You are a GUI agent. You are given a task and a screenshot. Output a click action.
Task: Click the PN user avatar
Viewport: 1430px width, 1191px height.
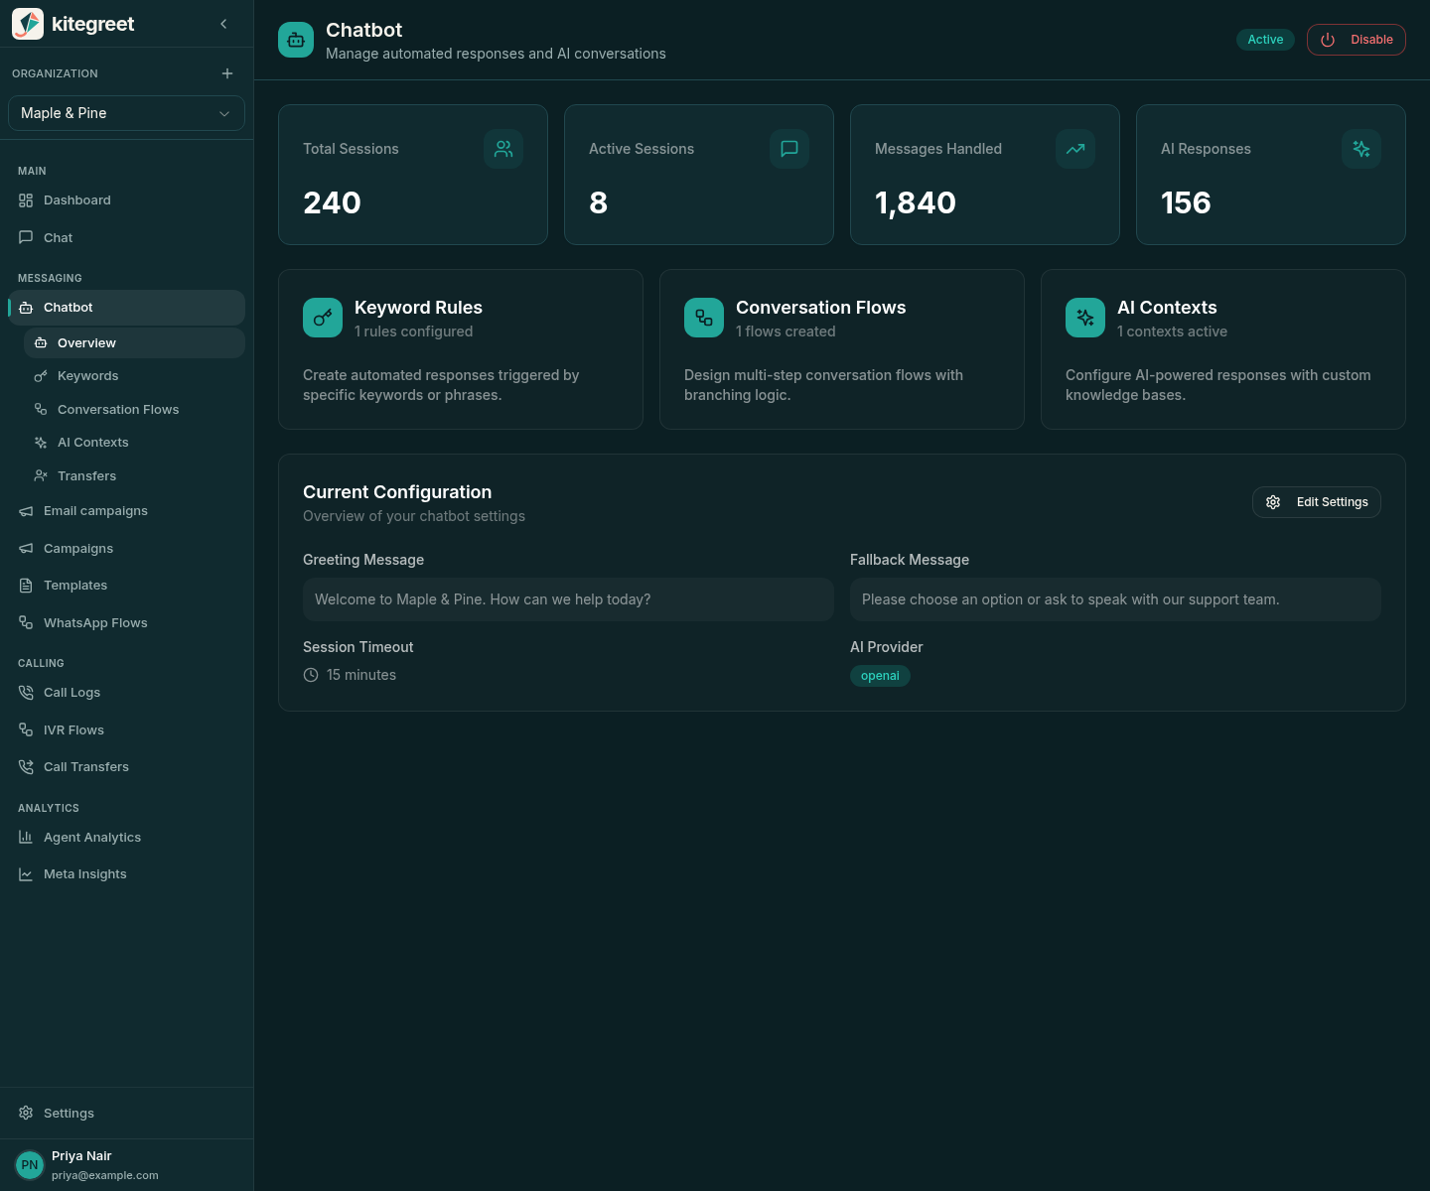point(30,1165)
